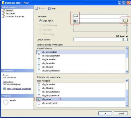The image size is (131, 118).
Task: Click Owned Schemas scrollbar thumb
Action: (127, 54)
